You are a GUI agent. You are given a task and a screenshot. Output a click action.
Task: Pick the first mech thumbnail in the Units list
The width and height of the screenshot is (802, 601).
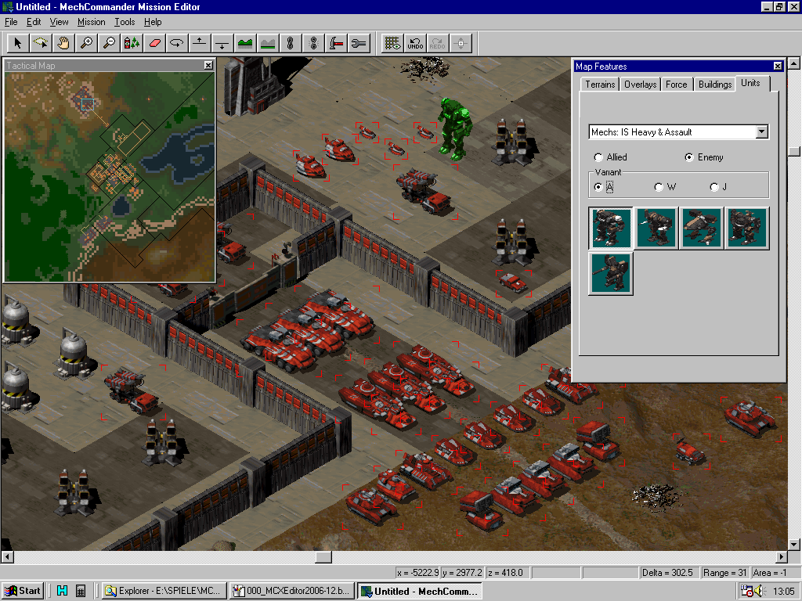point(610,228)
